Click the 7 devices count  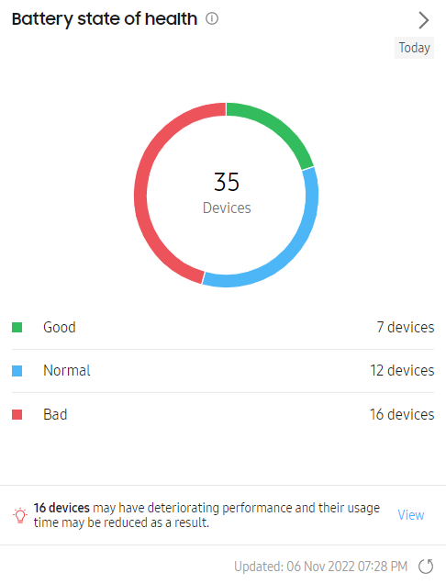coord(406,328)
